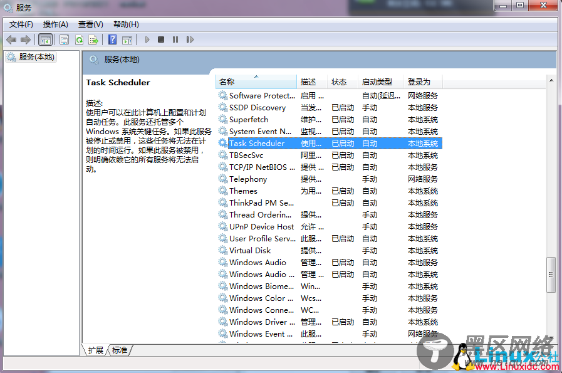Pause the service with the pause icon
Screen dimensions: 562x373
click(x=175, y=39)
